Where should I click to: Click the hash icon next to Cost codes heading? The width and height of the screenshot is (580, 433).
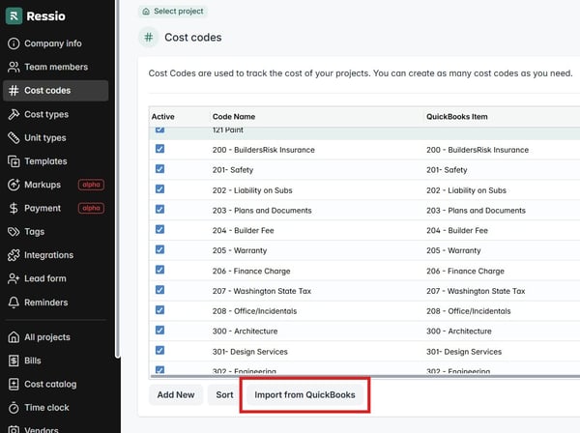pyautogui.click(x=149, y=38)
